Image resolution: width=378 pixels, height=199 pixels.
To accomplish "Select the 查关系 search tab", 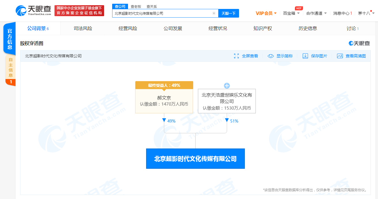I will (151, 6).
